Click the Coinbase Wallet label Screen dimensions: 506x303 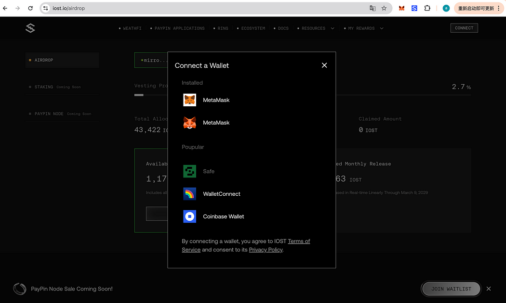pos(223,216)
